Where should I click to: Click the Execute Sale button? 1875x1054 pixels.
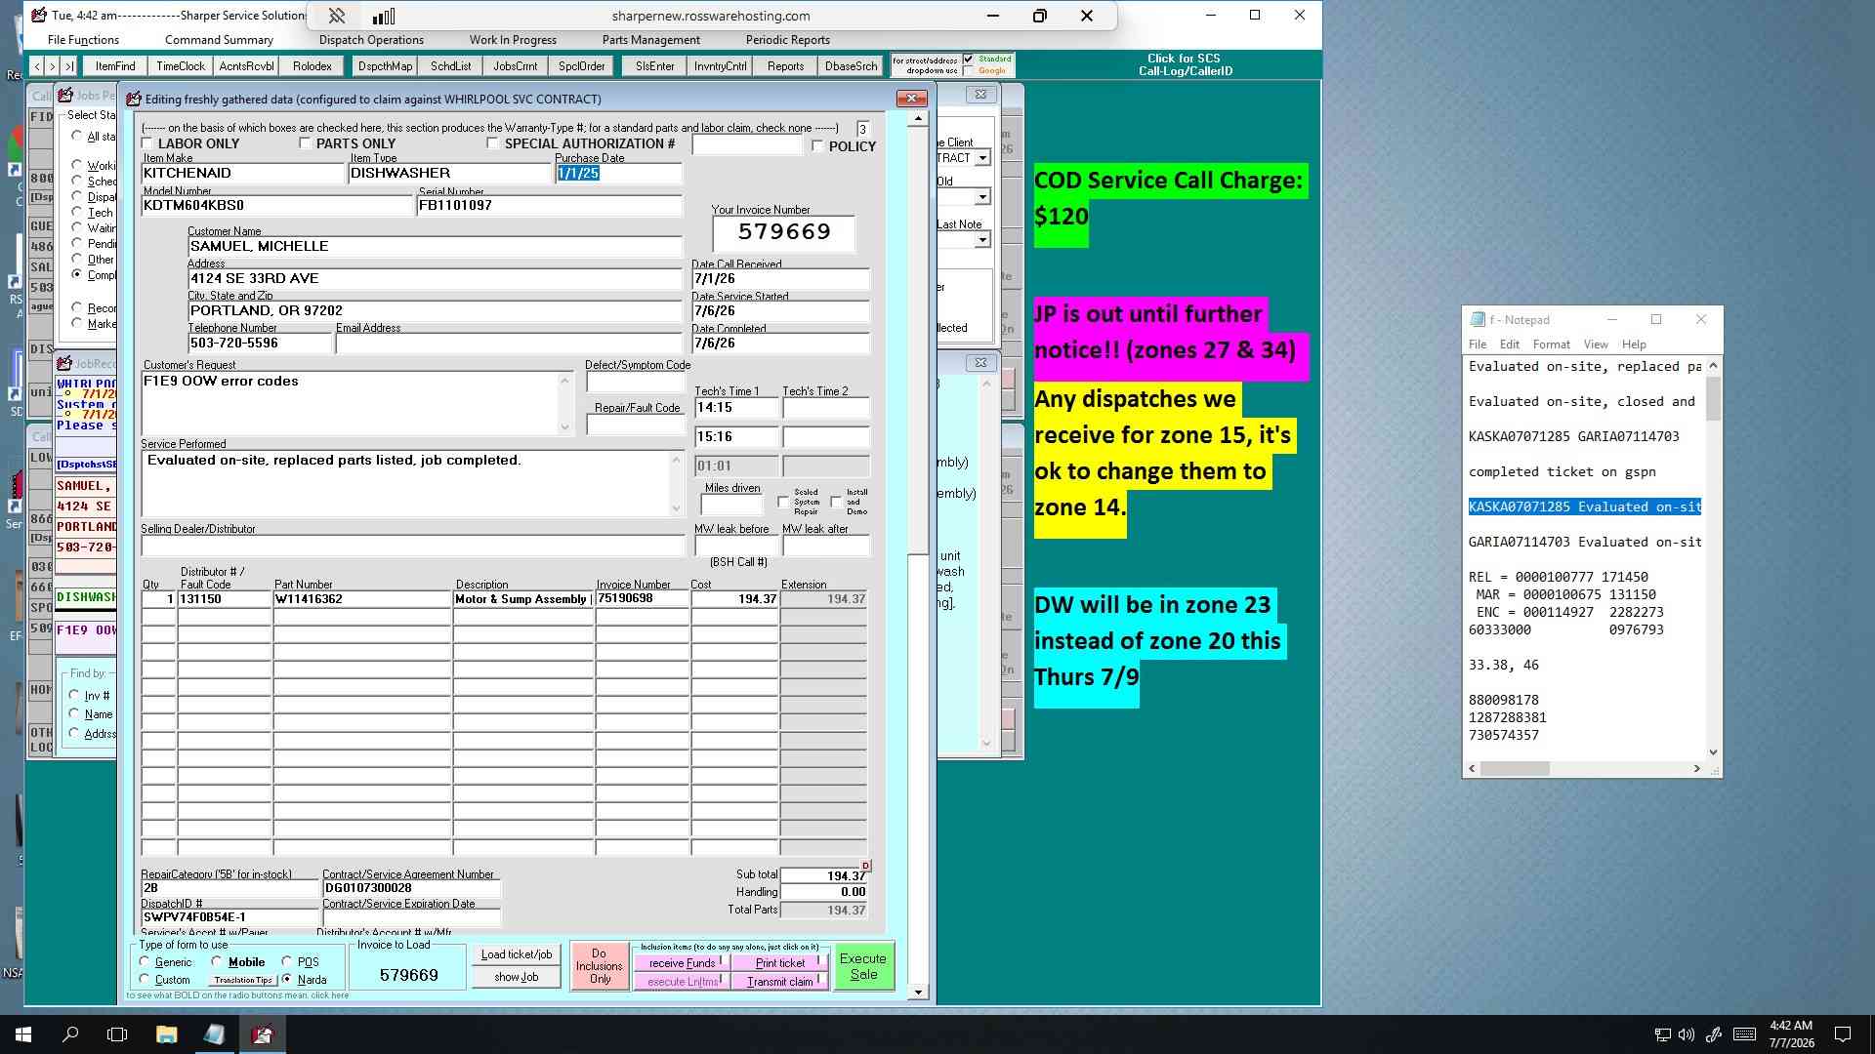pyautogui.click(x=863, y=966)
